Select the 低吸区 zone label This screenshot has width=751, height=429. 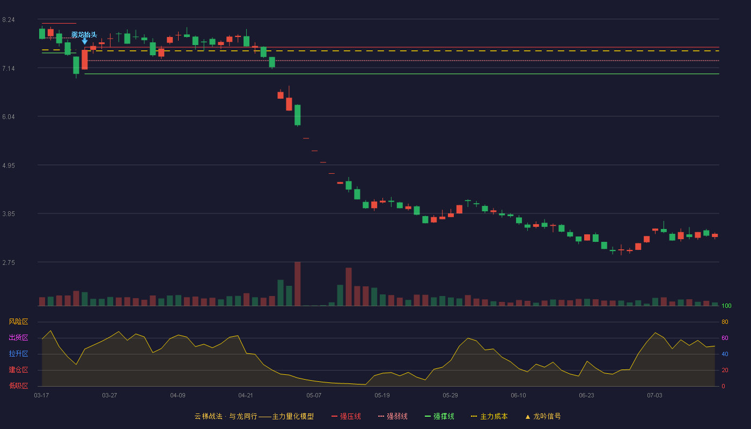coord(19,386)
